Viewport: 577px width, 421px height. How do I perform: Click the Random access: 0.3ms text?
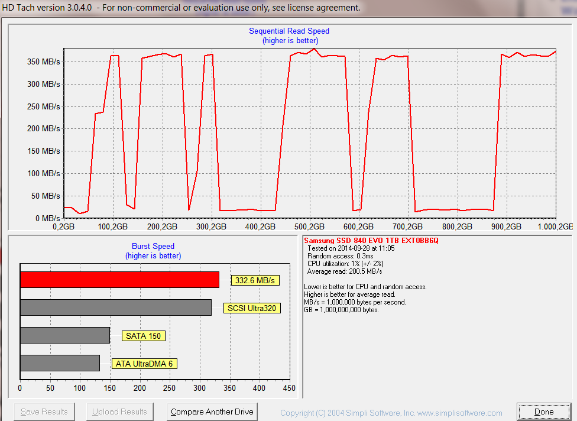tap(341, 256)
